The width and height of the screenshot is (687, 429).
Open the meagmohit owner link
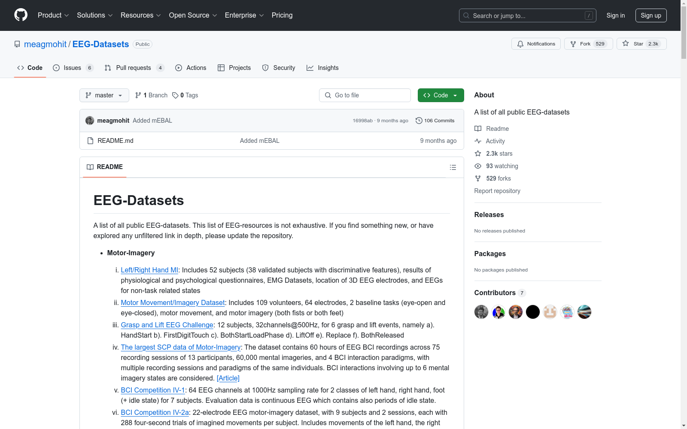point(45,44)
